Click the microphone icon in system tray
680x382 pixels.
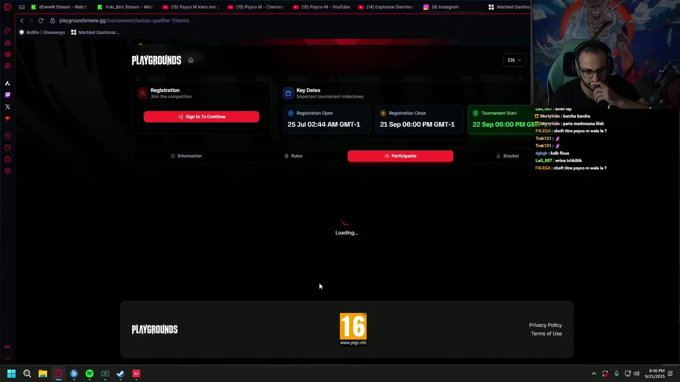(616, 374)
